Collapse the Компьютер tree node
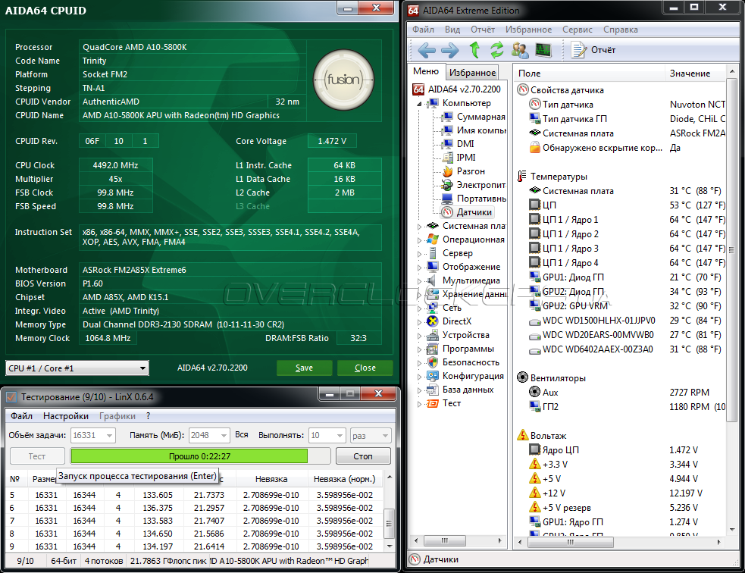This screenshot has height=573, width=745. pyautogui.click(x=419, y=104)
